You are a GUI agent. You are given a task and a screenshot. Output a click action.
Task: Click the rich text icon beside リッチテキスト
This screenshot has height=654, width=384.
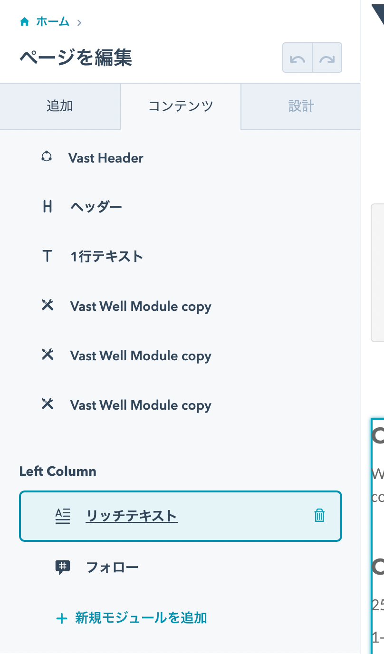pos(63,516)
